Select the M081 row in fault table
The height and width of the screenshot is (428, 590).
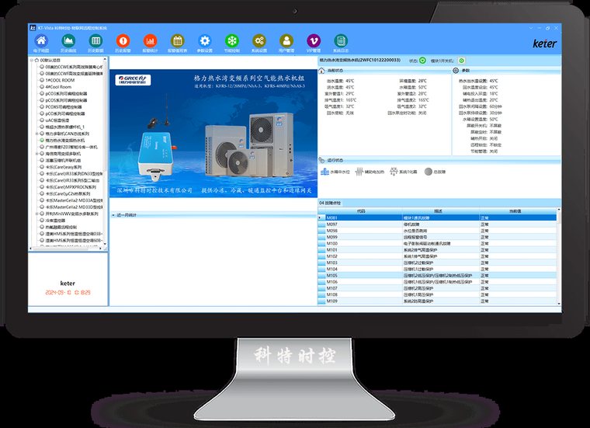pos(437,218)
